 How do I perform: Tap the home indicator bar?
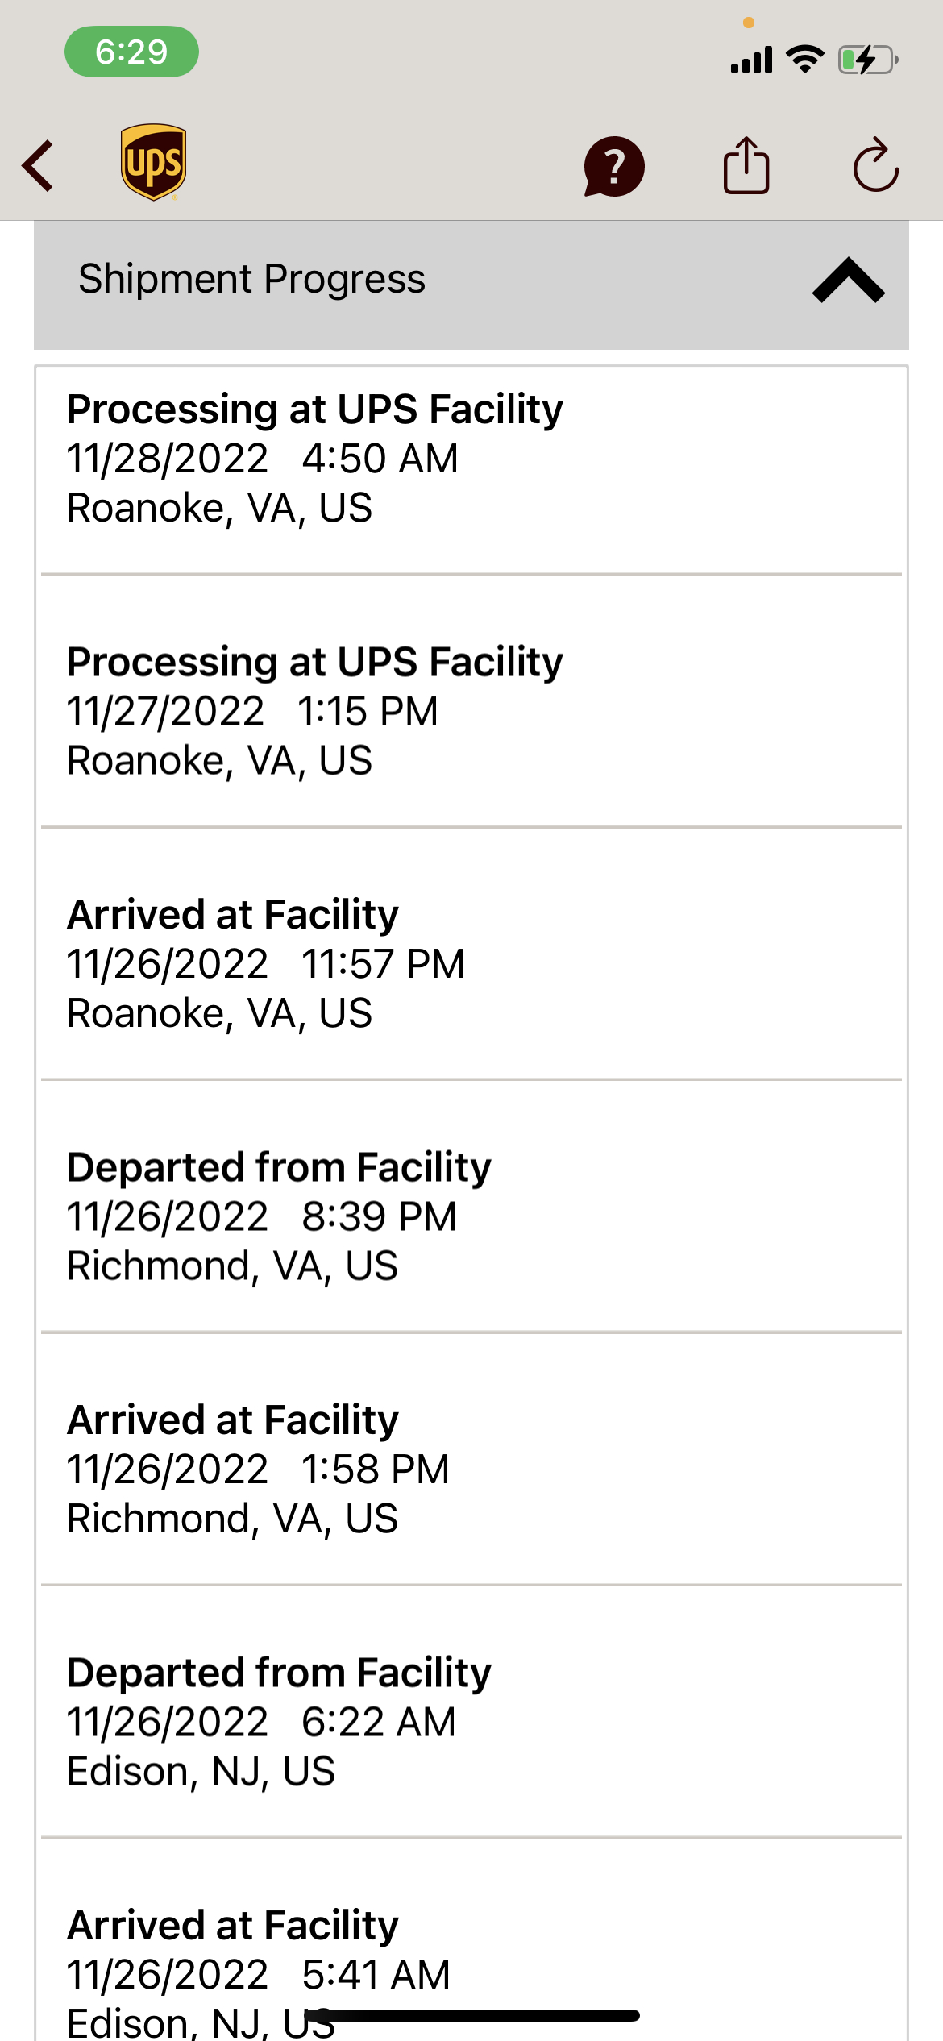click(471, 2015)
